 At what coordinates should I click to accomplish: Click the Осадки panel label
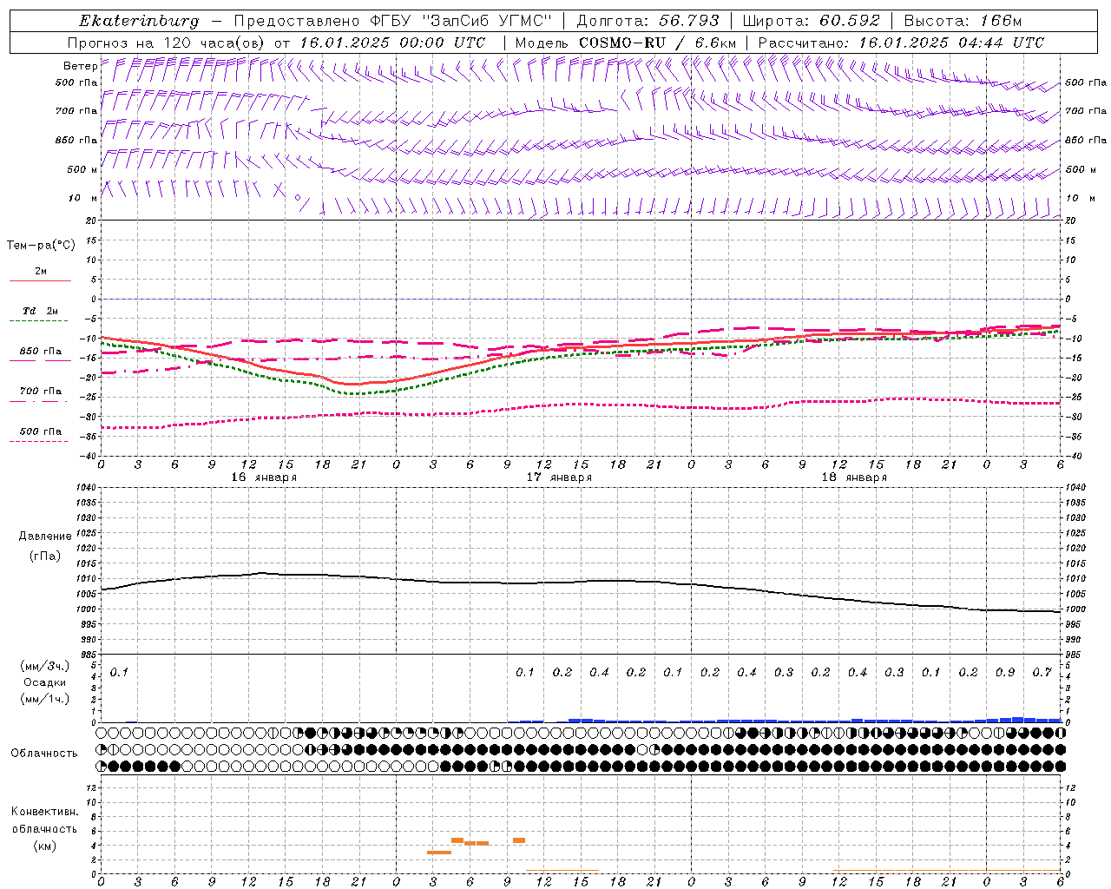44,682
